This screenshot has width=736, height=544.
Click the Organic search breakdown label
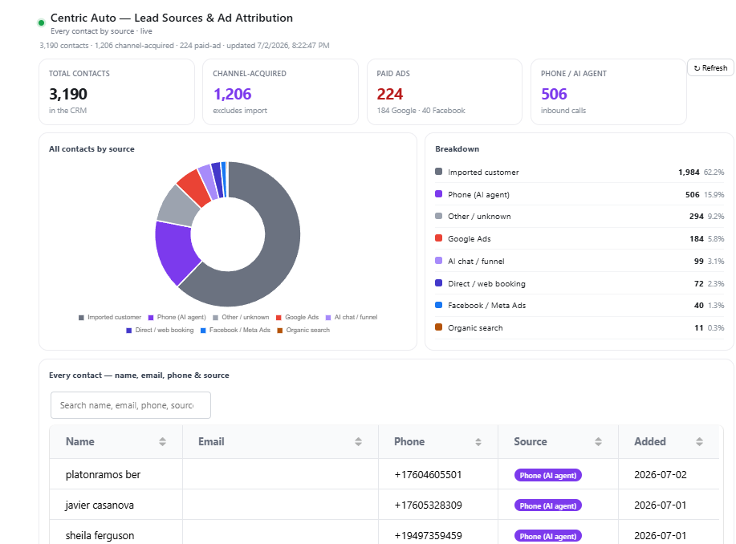tap(475, 328)
